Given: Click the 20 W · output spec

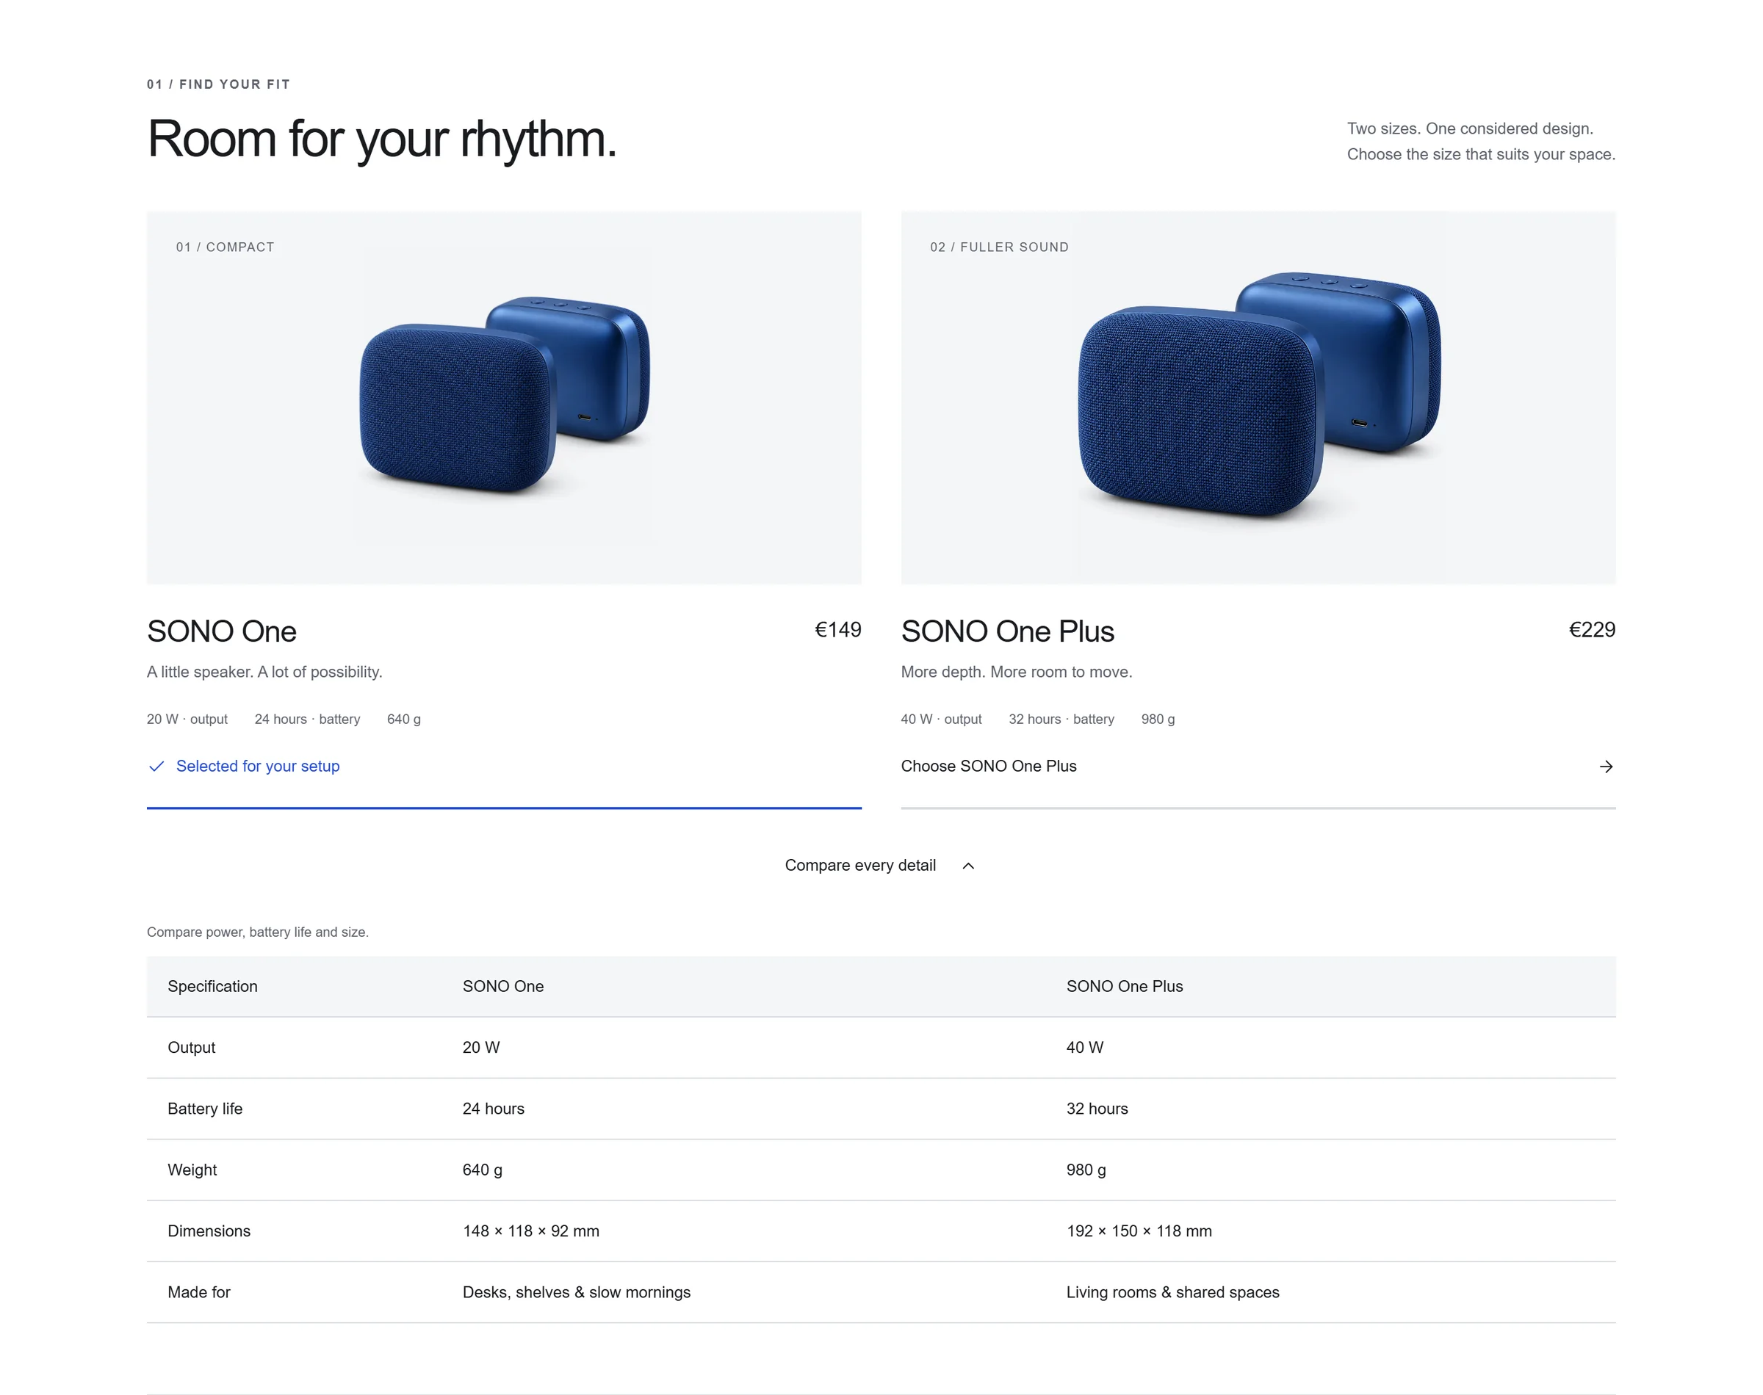Looking at the screenshot, I should (187, 719).
